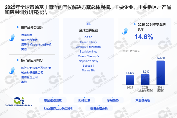This screenshot has height=118, width=177.
Task: Click the product type 海洋西部管理
Action: (x=29, y=40)
